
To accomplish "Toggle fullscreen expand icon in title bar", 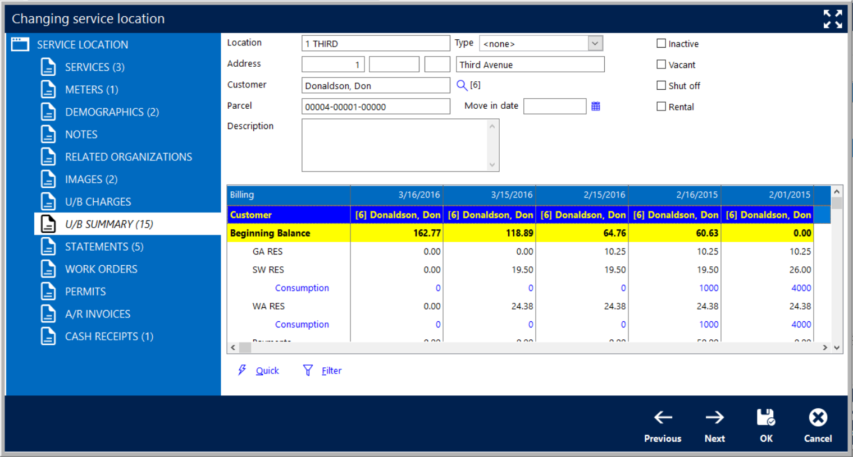I will tap(832, 19).
